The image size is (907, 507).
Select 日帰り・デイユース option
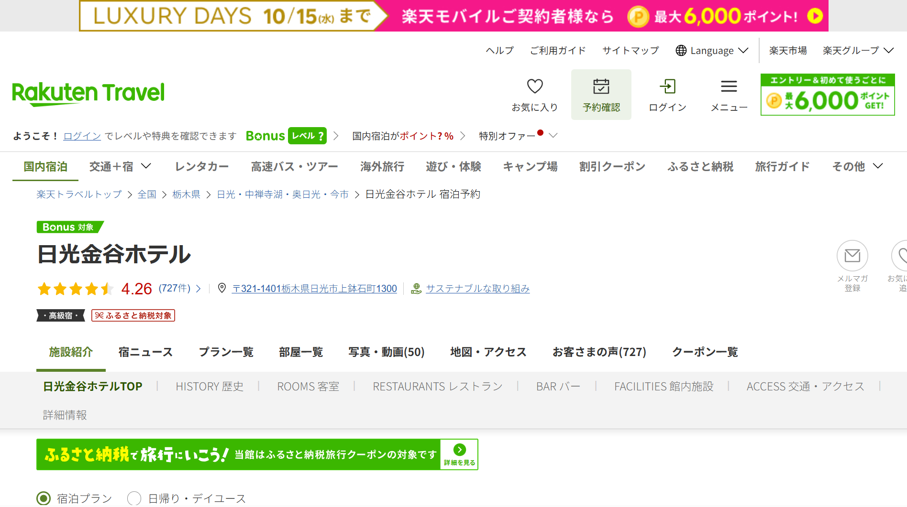click(134, 498)
